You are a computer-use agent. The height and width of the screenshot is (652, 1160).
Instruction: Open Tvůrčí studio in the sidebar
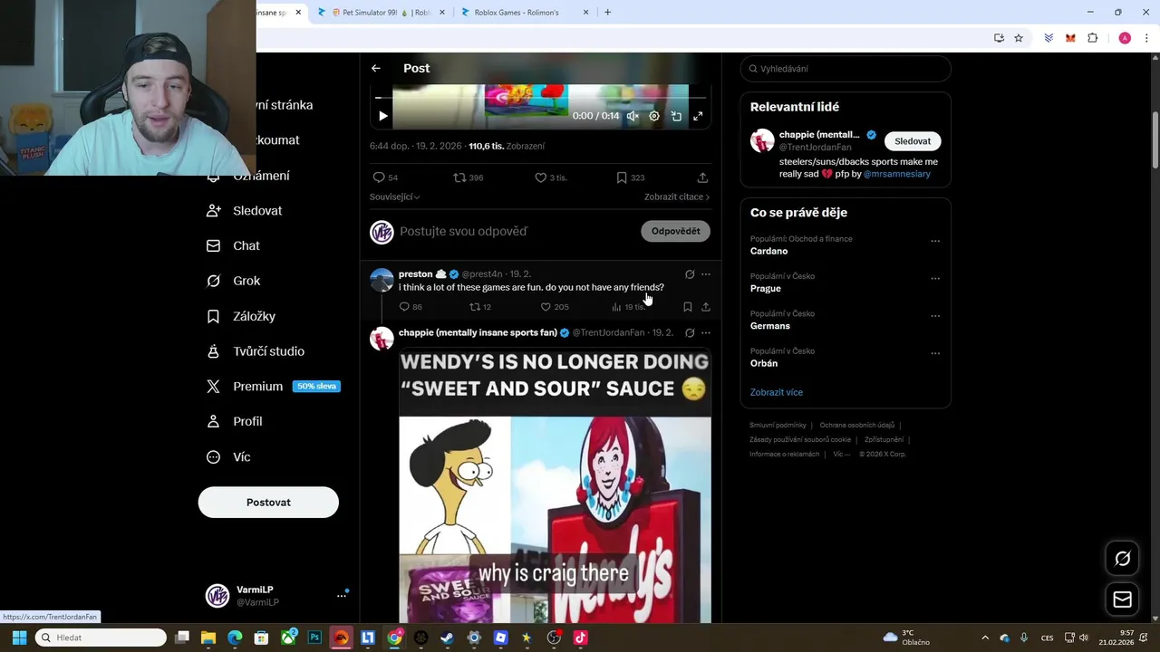(256, 351)
